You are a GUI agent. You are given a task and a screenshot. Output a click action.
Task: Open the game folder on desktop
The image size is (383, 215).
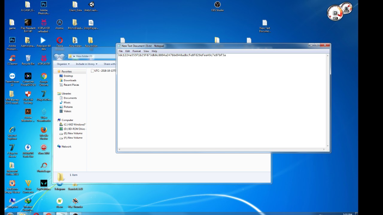pos(12,24)
